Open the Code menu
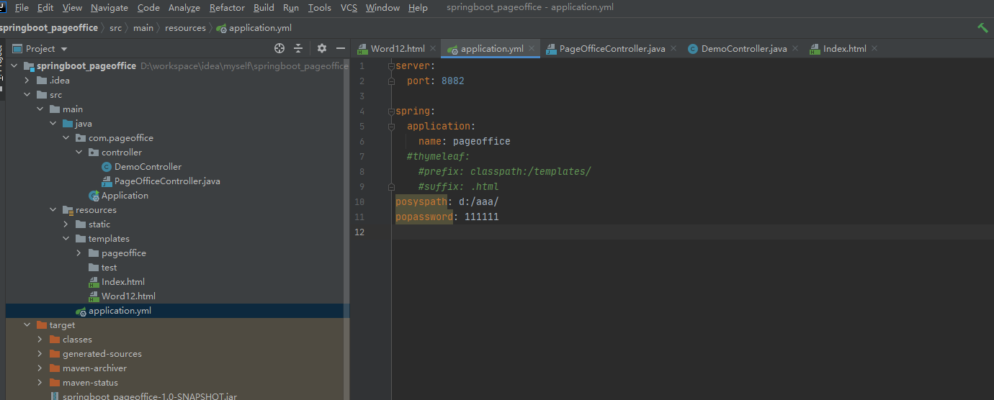Image resolution: width=994 pixels, height=400 pixels. (148, 8)
